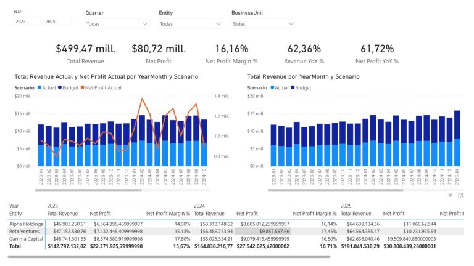Select the Total Revenue $499,47 mill. card
Screen dimensions: 474x266
pyautogui.click(x=85, y=54)
